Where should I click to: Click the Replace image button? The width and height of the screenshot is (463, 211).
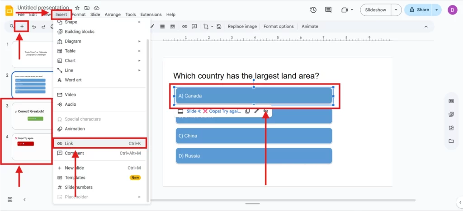(242, 27)
